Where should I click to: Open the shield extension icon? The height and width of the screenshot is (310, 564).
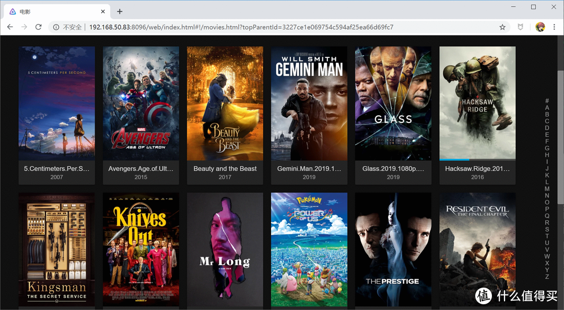[521, 27]
